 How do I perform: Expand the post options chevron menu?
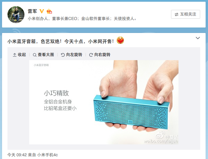pos(198,38)
